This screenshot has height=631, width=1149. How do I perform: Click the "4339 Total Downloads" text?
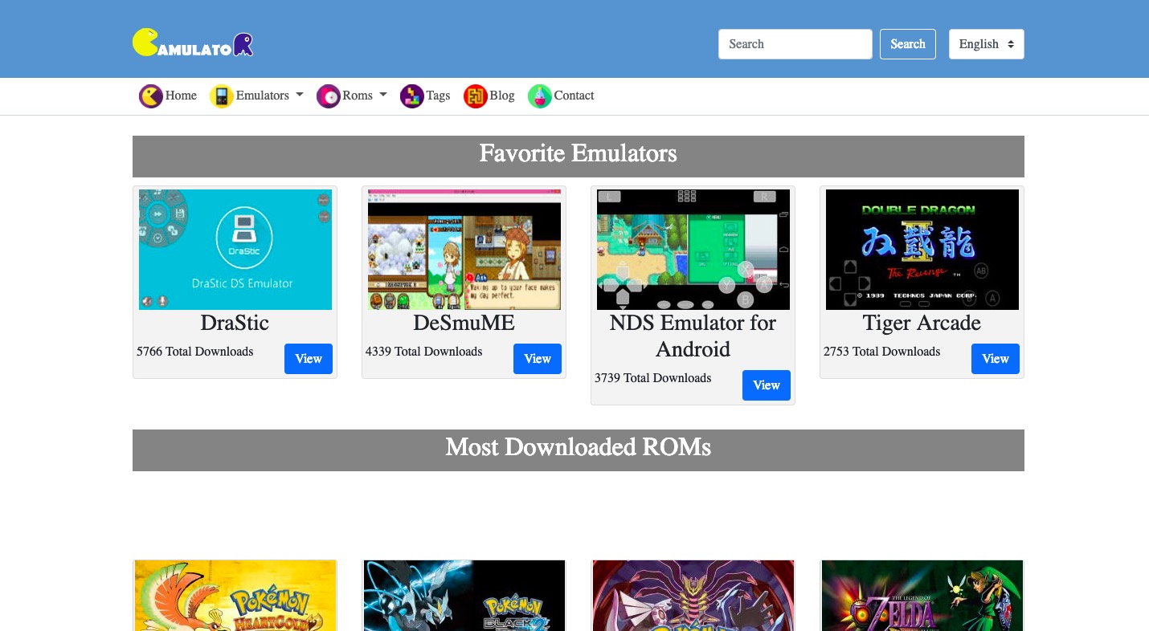[424, 352]
